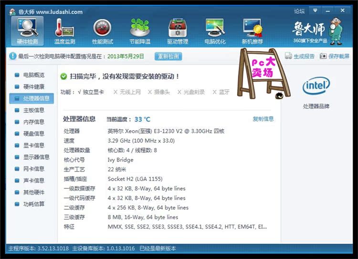358x259 pixels.
Task: Click 生成报告 generate report link
Action: point(300,56)
